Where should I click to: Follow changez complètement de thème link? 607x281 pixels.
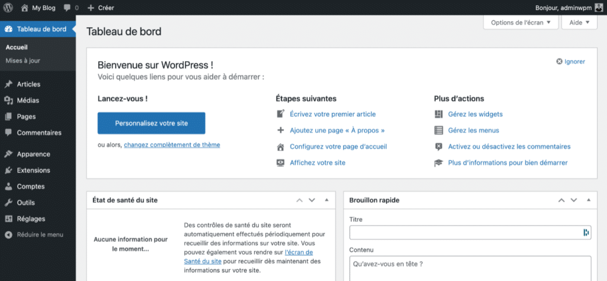pyautogui.click(x=172, y=145)
